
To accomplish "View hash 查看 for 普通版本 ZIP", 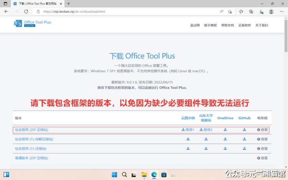I will click(x=262, y=158).
